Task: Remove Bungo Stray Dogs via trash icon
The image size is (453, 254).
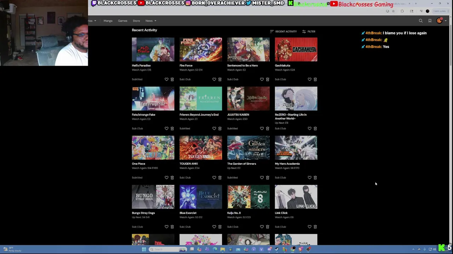Action: 172,227
